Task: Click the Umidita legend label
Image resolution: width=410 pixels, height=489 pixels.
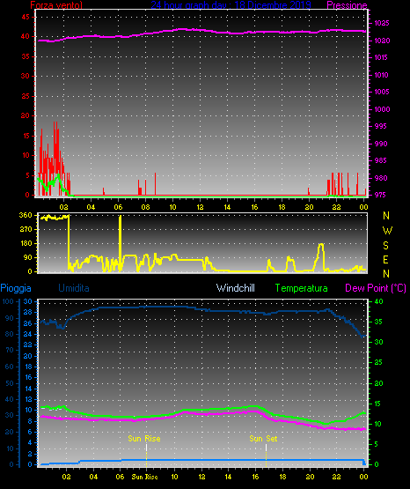Action: point(74,288)
